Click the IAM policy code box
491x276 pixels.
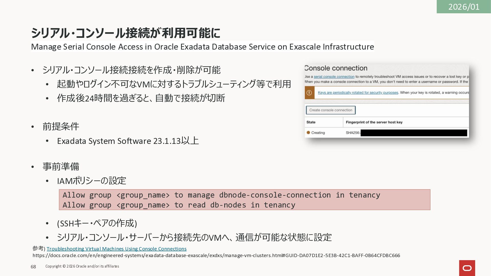[x=244, y=200]
